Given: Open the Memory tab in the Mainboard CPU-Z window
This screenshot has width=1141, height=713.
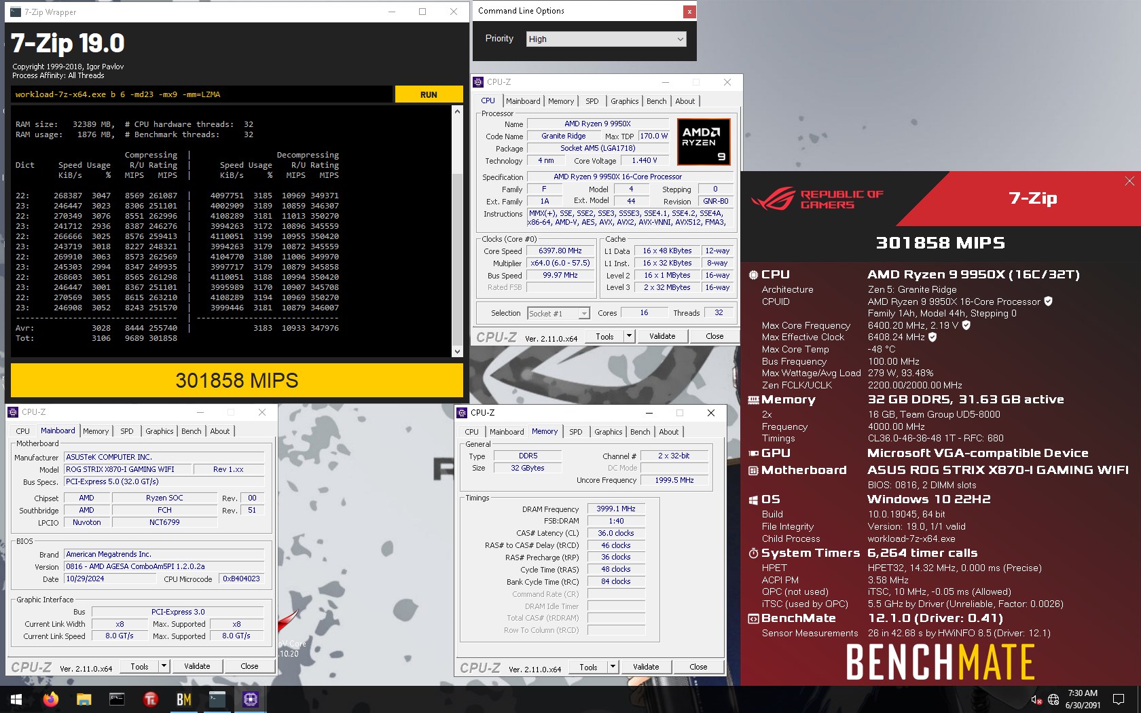Looking at the screenshot, I should (96, 431).
